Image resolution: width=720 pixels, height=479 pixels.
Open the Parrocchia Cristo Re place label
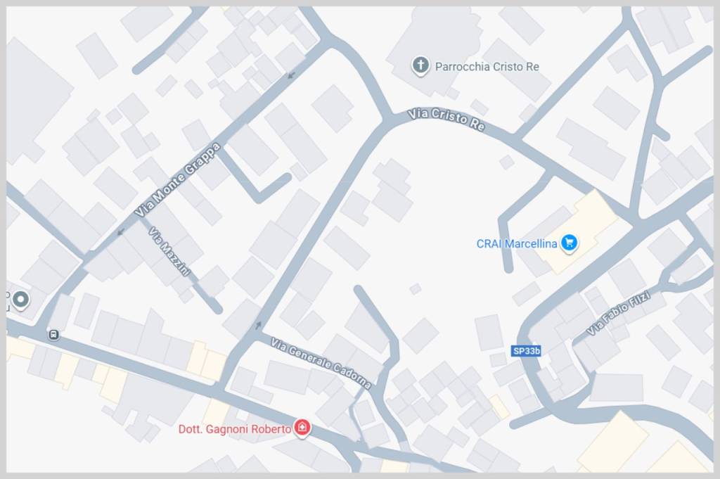[487, 67]
